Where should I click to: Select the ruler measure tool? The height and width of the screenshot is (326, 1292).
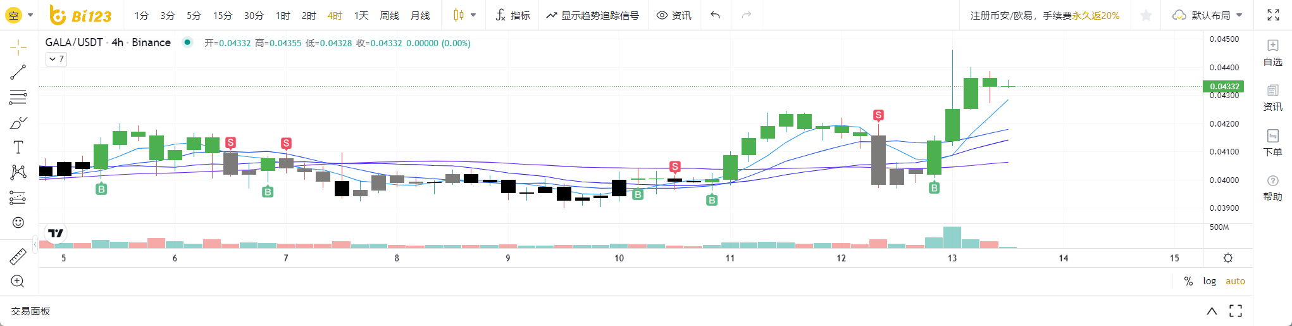[x=18, y=256]
